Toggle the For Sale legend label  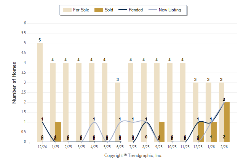tap(81, 10)
